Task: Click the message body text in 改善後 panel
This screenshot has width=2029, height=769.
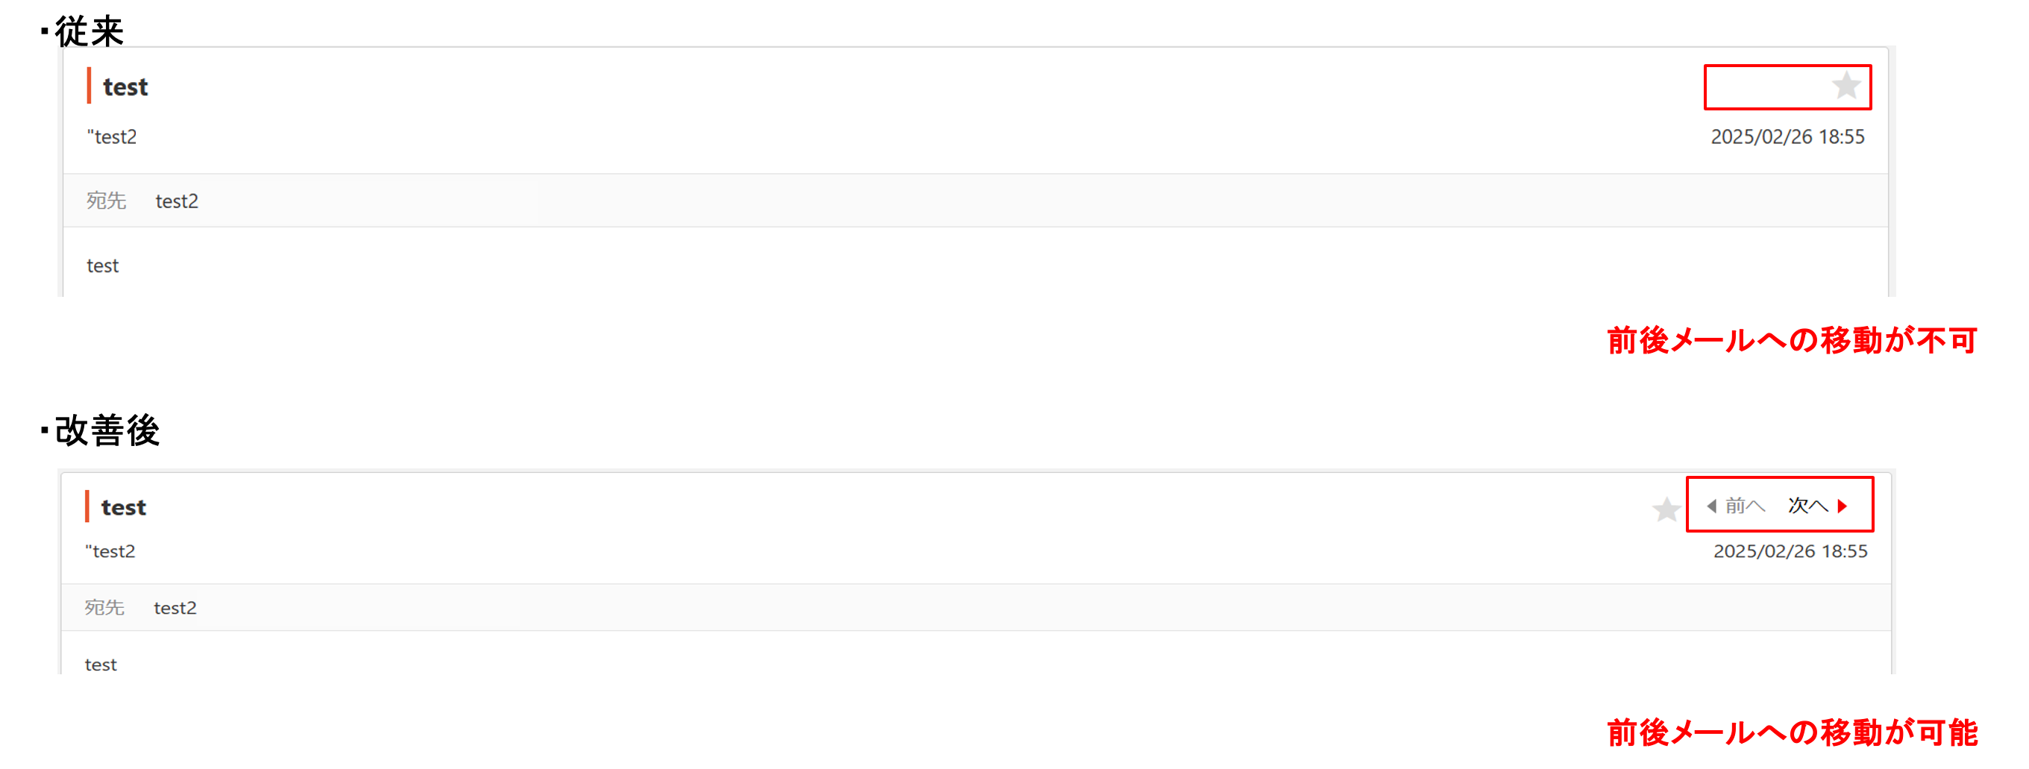Action: point(101,665)
